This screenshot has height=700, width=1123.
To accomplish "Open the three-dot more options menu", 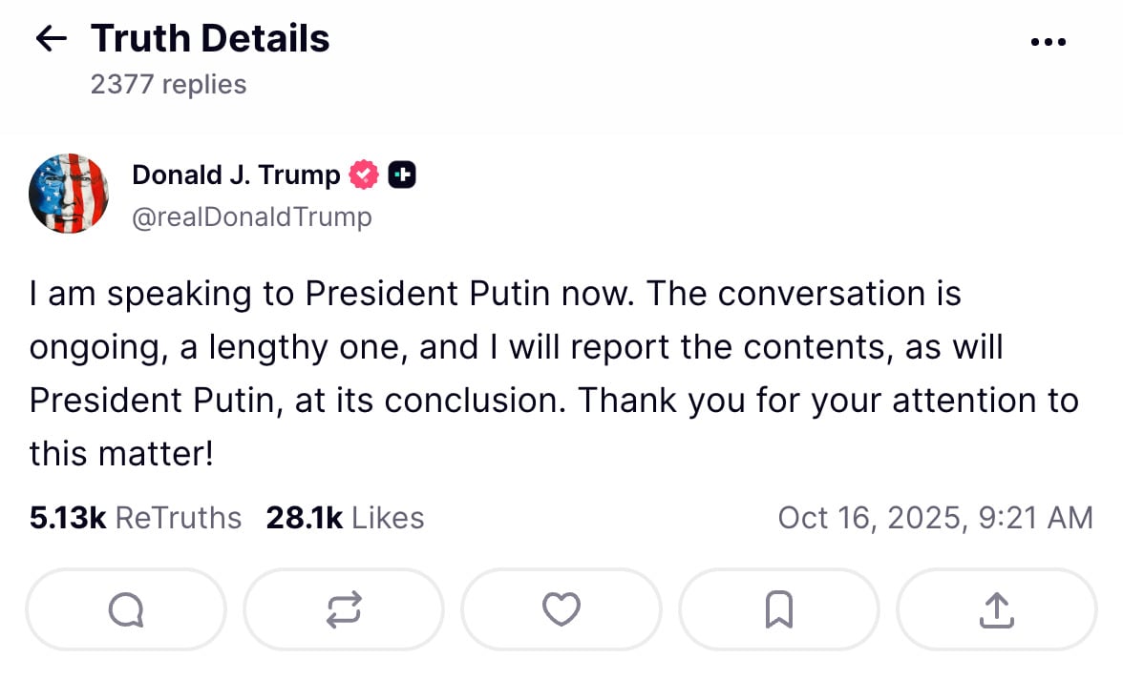I will point(1049,42).
